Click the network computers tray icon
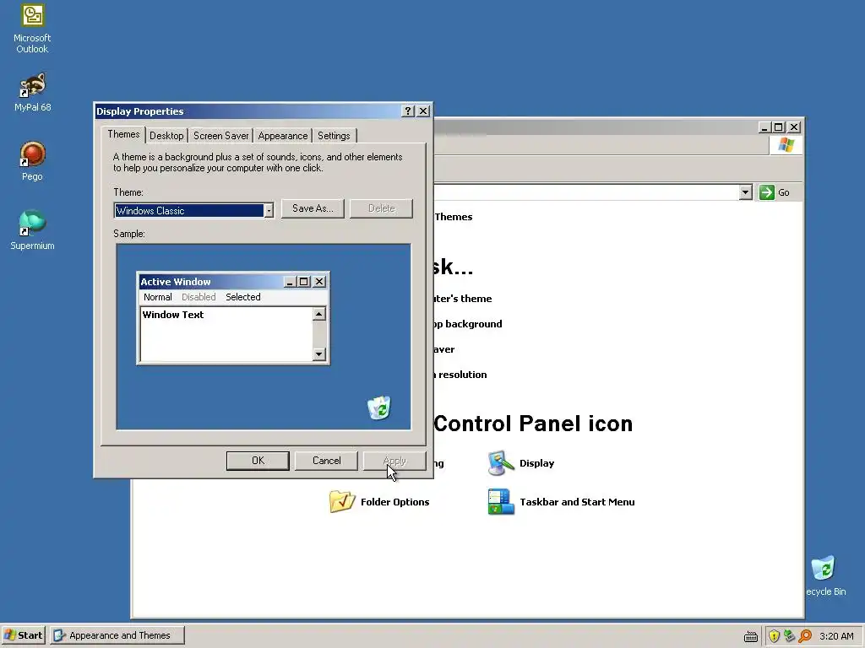 click(790, 636)
